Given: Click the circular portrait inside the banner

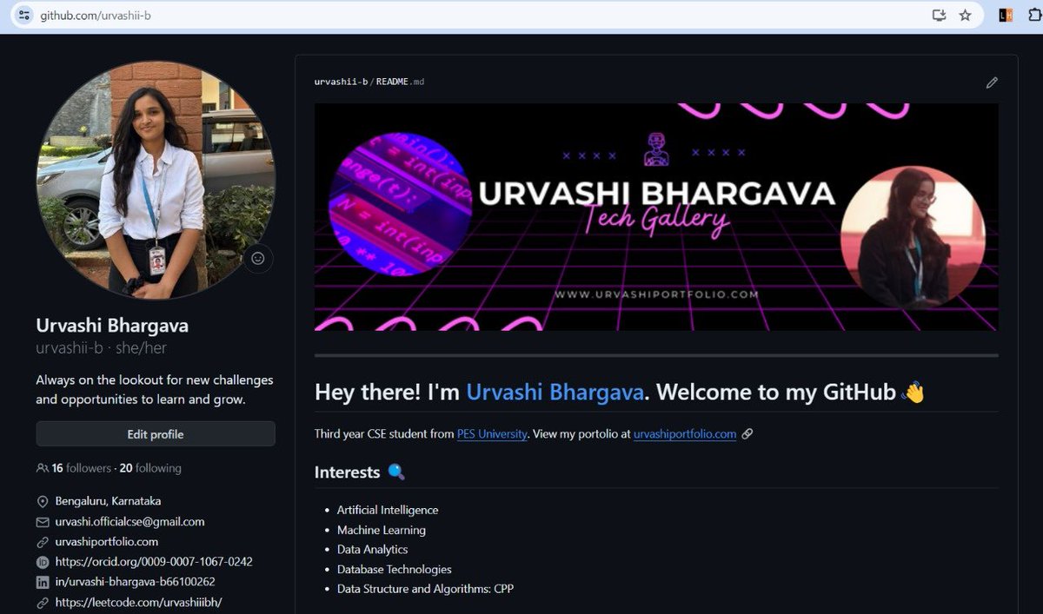Looking at the screenshot, I should click(x=913, y=238).
